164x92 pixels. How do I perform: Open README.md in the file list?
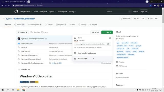(26, 51)
